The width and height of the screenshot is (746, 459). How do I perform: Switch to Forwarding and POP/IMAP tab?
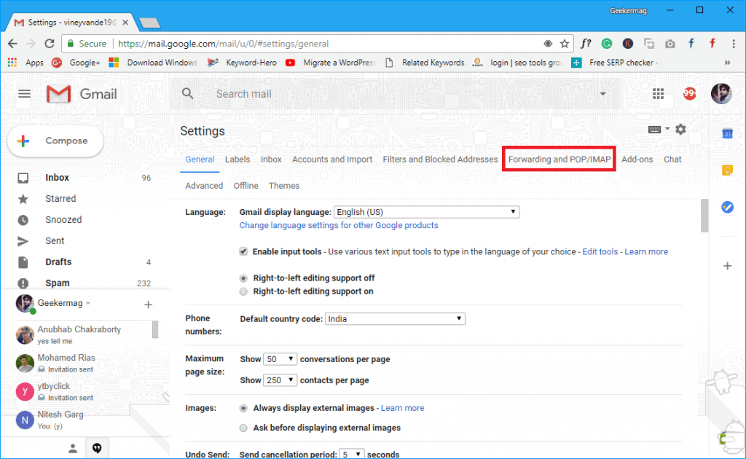[x=559, y=160]
